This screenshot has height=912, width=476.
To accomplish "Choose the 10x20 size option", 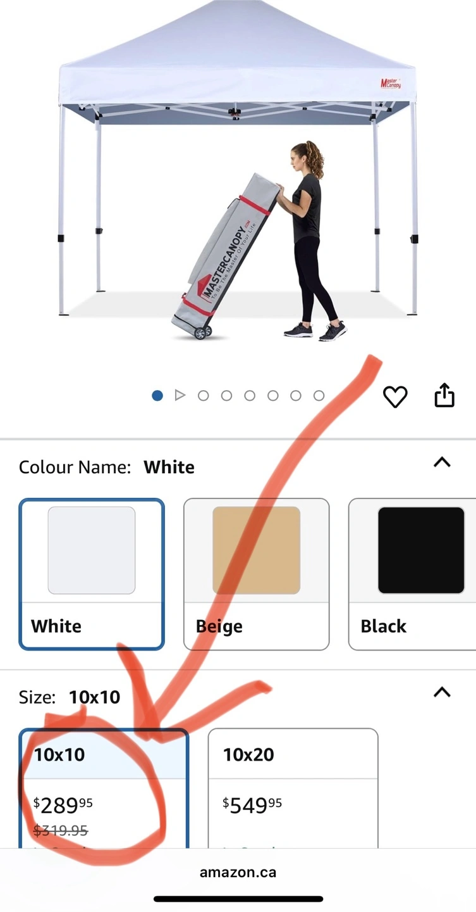I will (x=293, y=788).
